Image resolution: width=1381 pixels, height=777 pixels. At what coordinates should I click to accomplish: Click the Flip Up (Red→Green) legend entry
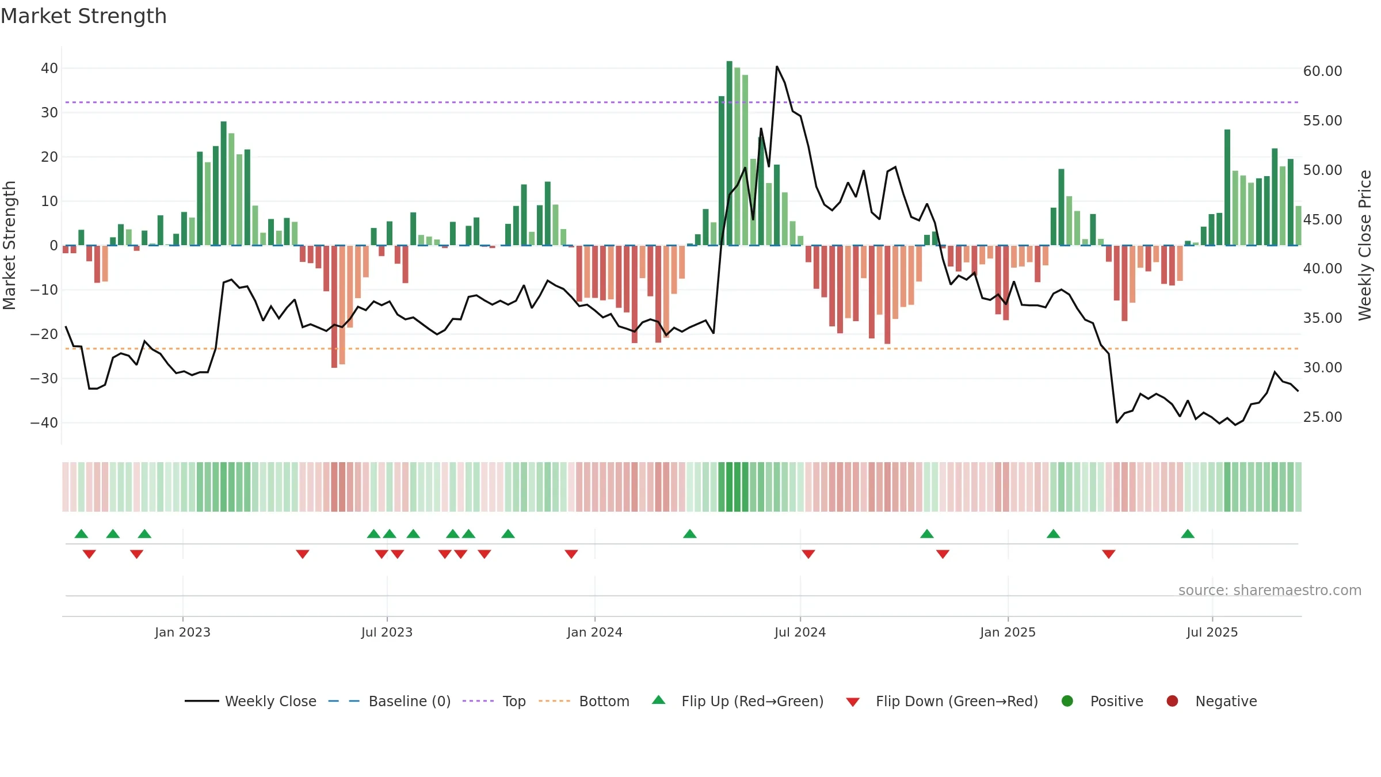point(738,701)
